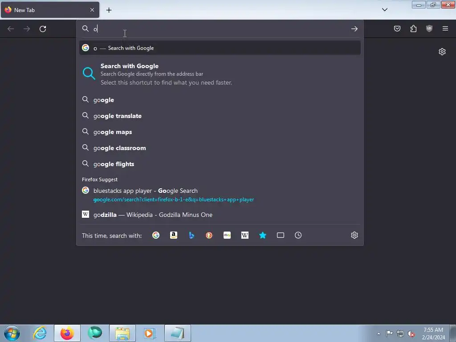
Task: Click the address bar text field
Action: (x=220, y=29)
